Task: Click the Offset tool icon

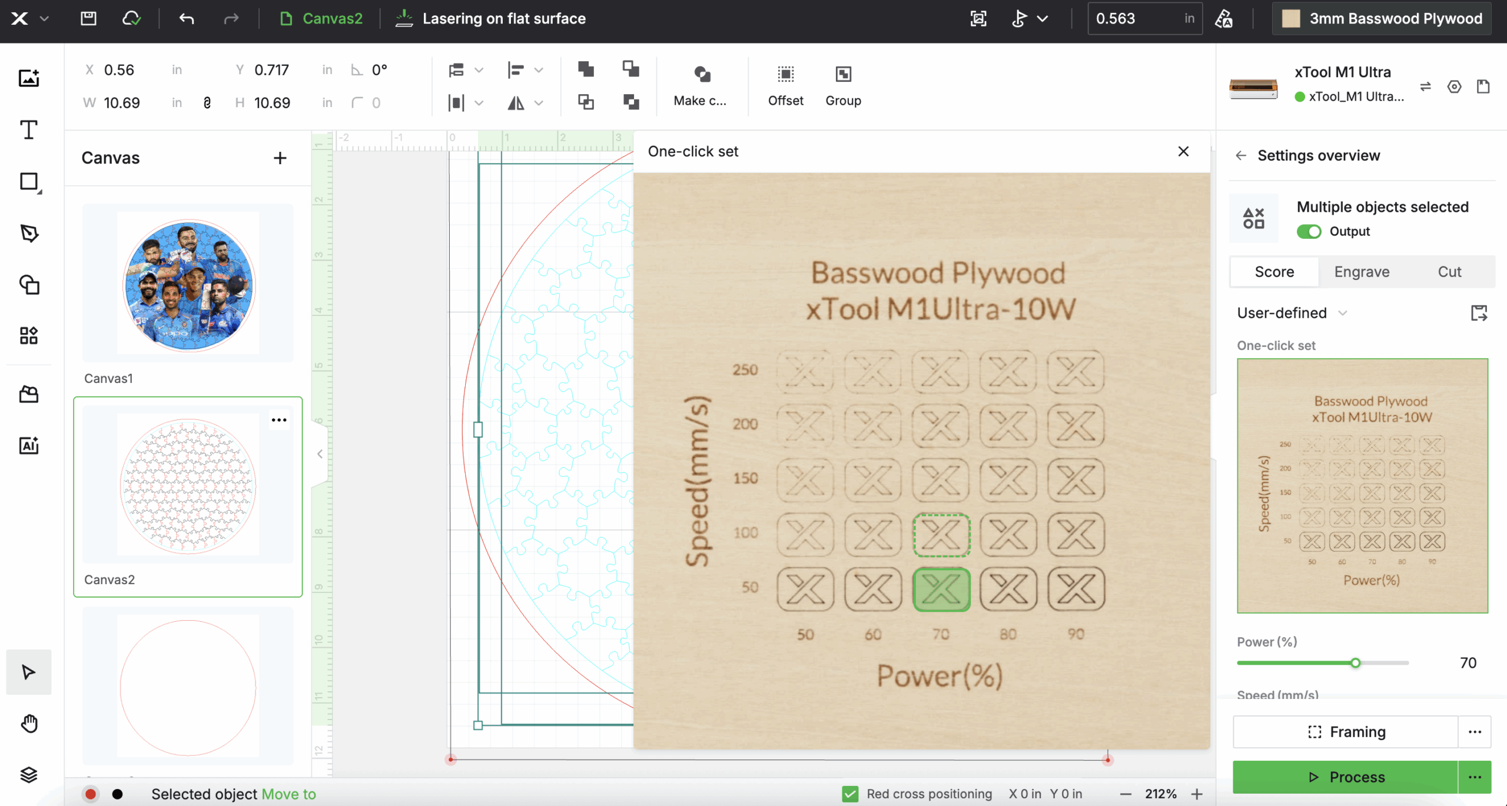Action: [785, 75]
